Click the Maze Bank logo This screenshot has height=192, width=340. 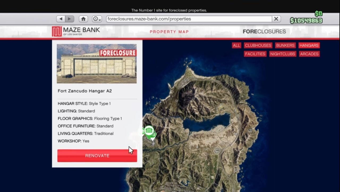pos(76,31)
